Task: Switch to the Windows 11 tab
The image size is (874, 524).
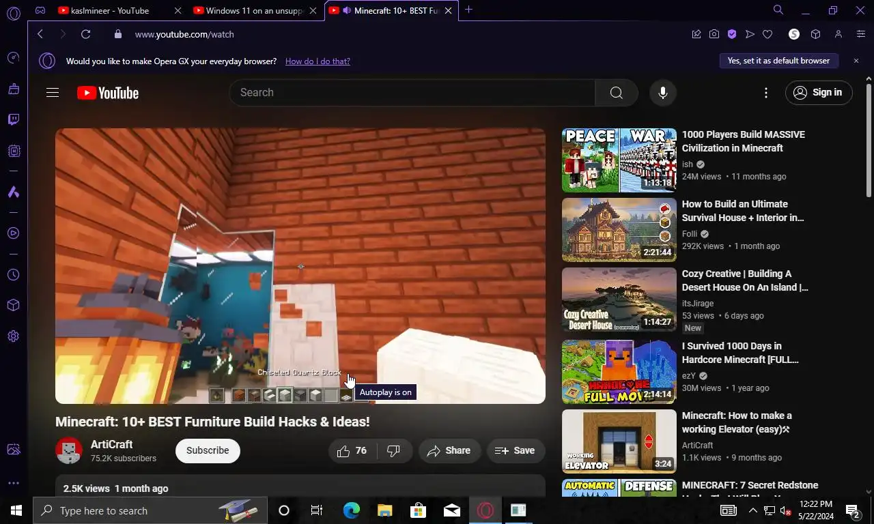Action: click(255, 11)
